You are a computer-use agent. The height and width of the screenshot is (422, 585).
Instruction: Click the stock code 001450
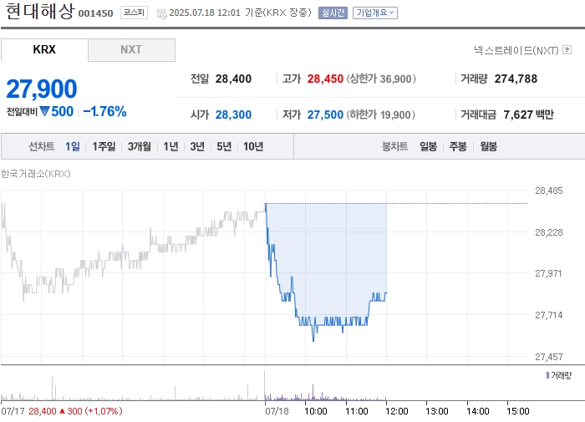point(95,13)
